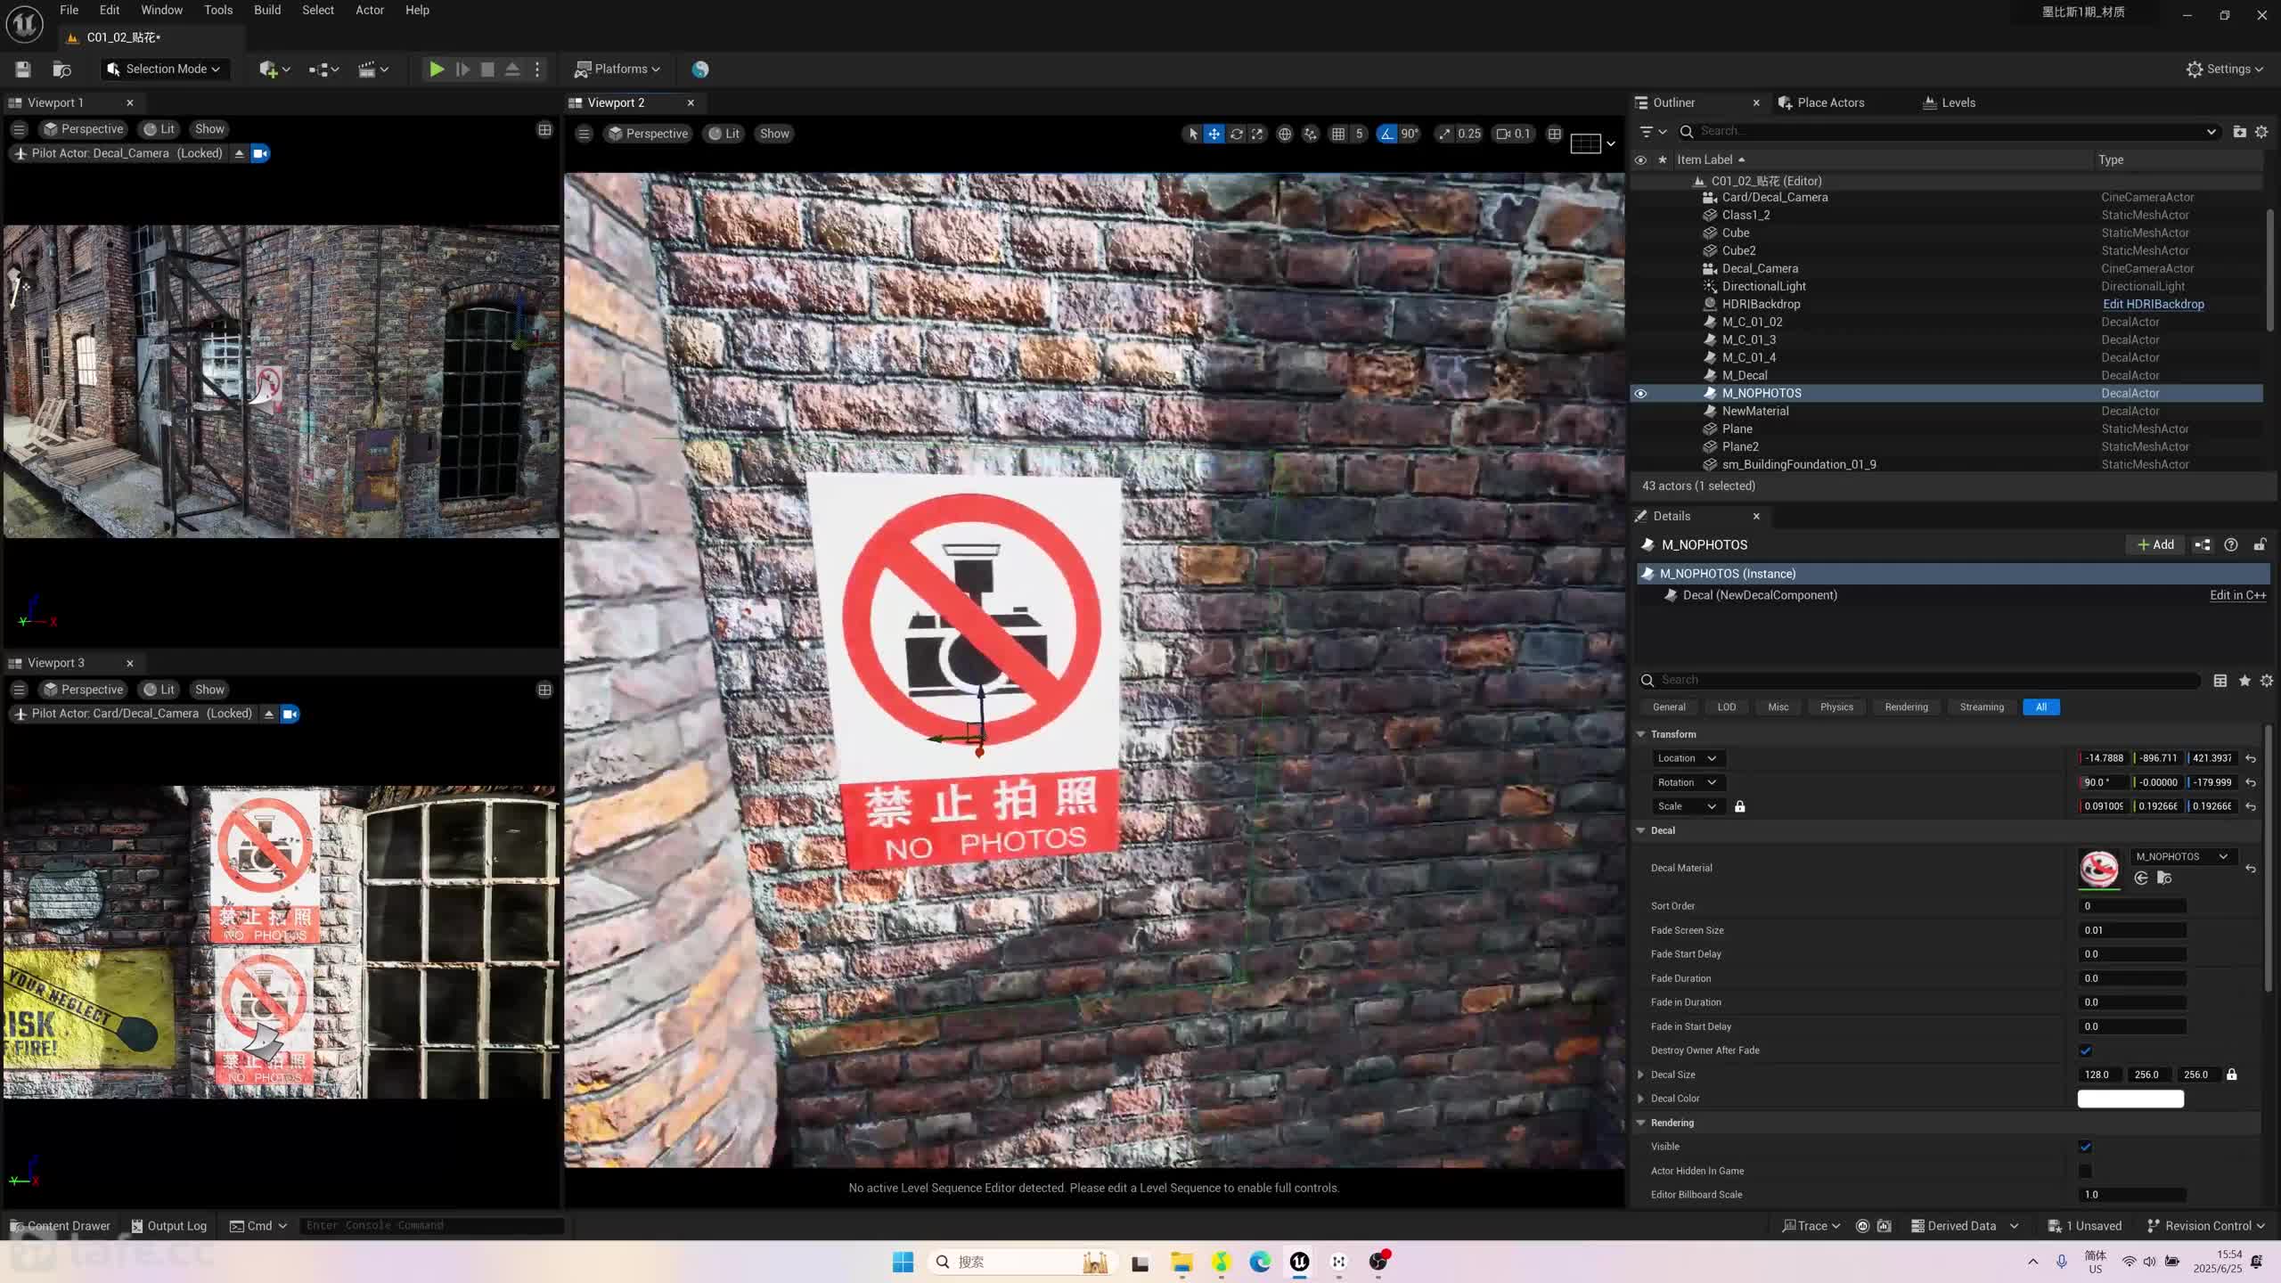Enable Actor Hidden In Game checkbox
This screenshot has height=1283, width=2281.
[2086, 1171]
